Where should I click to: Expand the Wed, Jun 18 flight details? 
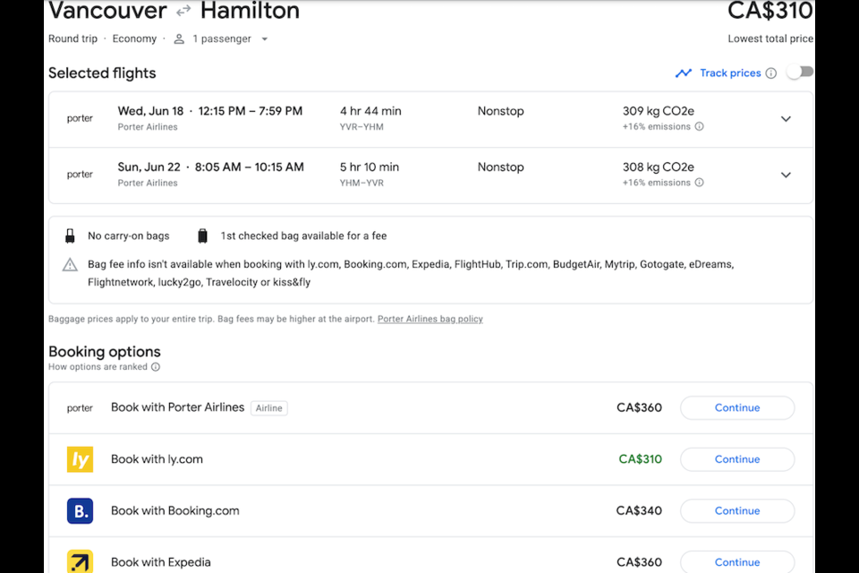pos(786,119)
